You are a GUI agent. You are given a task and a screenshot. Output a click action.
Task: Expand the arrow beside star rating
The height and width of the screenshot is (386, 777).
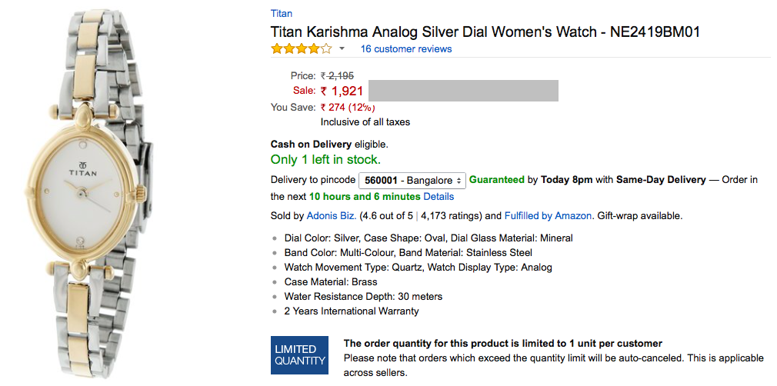point(342,49)
